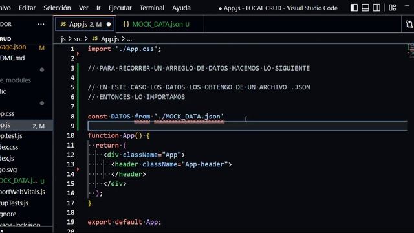Click 'DATOS' constant name on line 8

click(120, 116)
